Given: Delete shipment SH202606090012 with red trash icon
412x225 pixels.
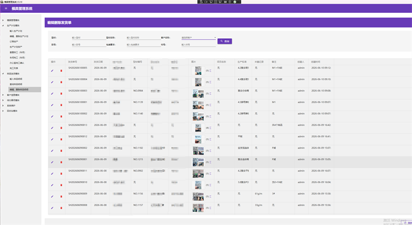Looking at the screenshot, I should [x=61, y=139].
